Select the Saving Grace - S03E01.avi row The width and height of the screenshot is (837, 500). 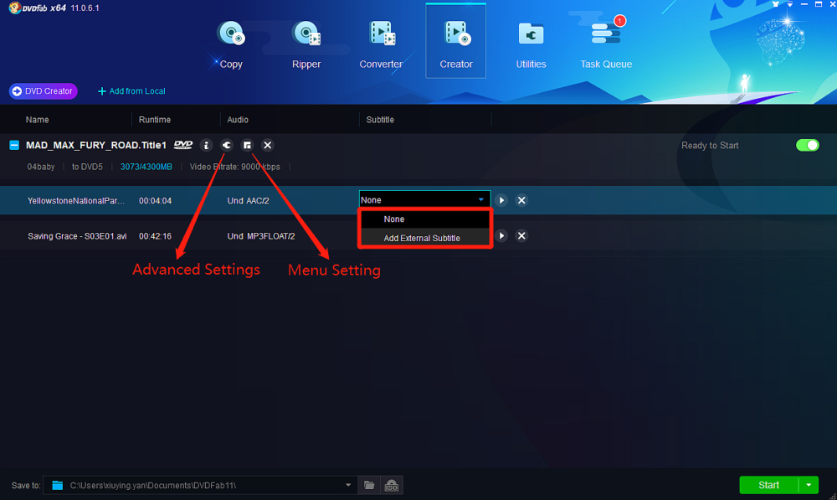[x=418, y=236]
